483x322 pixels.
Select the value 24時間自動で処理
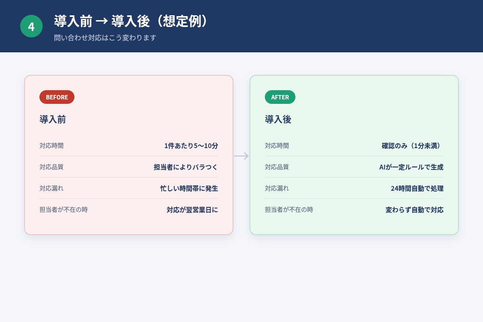click(417, 188)
